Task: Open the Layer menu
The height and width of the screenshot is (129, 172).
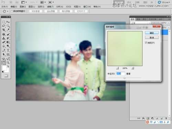Action: [x=32, y=7]
